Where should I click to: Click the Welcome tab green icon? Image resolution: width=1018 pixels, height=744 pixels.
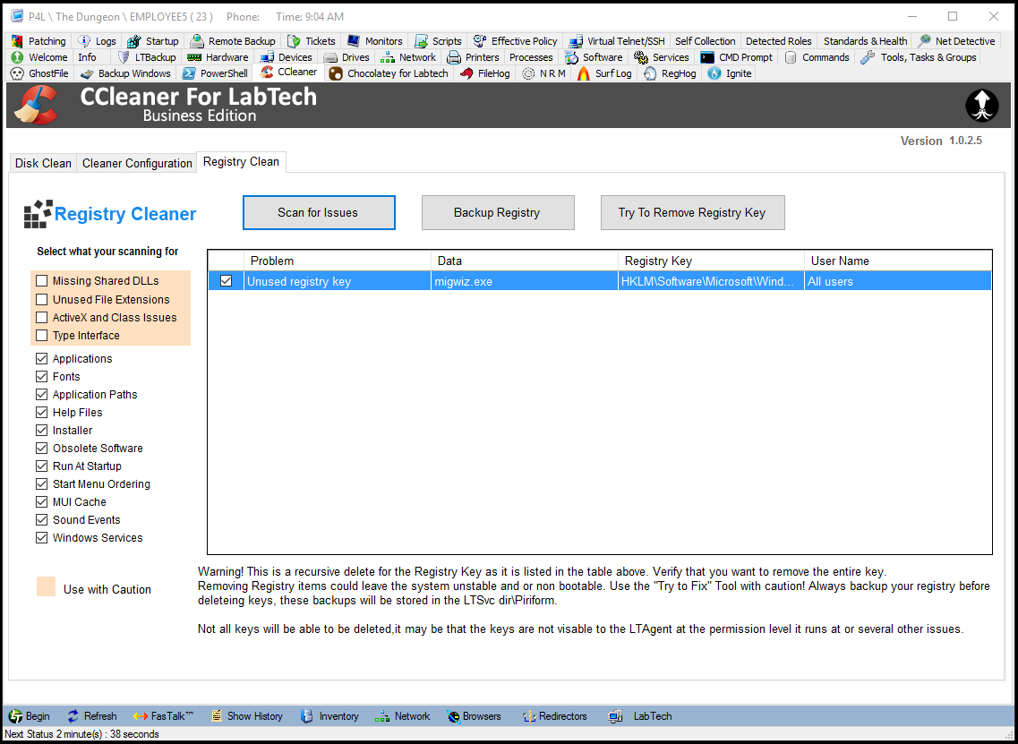click(18, 57)
